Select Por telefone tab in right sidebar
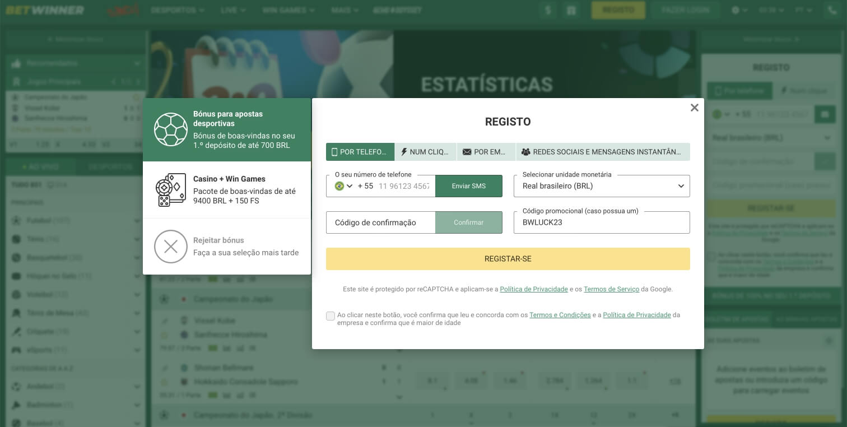 pyautogui.click(x=739, y=90)
